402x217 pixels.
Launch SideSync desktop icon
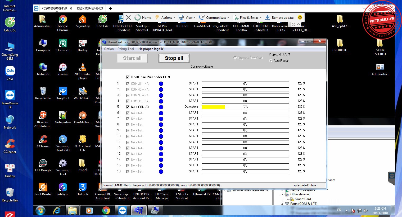[63, 190]
